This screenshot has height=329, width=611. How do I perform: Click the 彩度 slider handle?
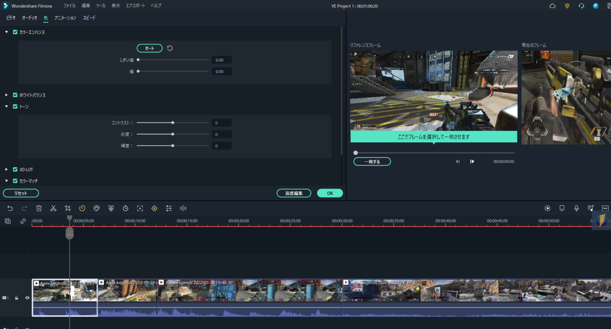point(173,134)
